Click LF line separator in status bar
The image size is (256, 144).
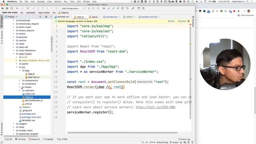tap(147, 142)
